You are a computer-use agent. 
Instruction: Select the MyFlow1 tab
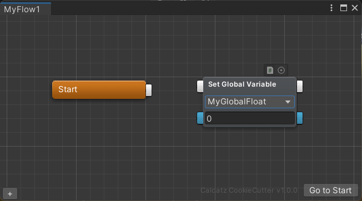click(26, 9)
